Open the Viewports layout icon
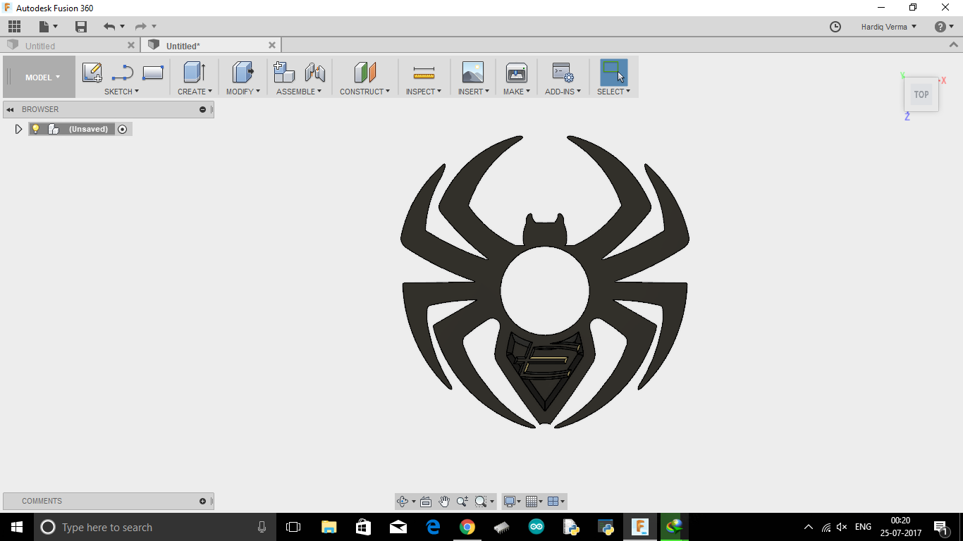 tap(553, 502)
